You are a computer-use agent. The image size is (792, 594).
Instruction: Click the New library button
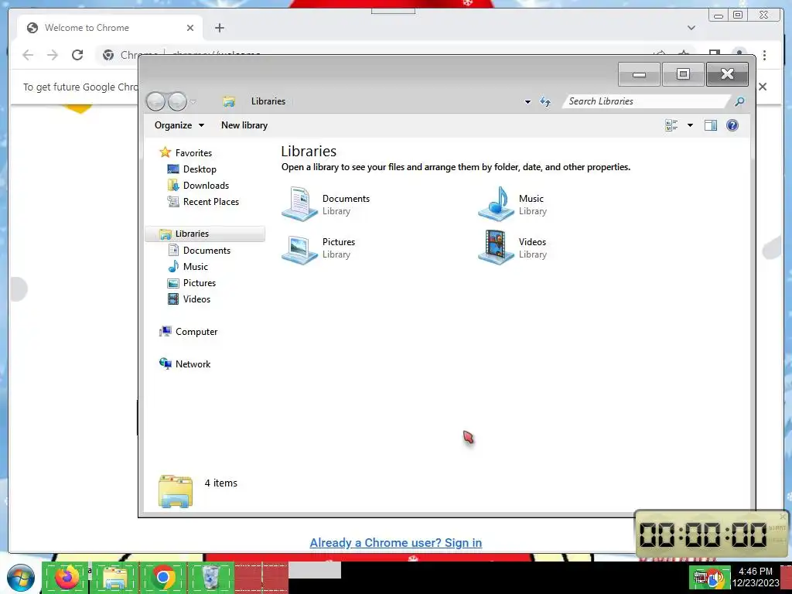[x=244, y=125]
